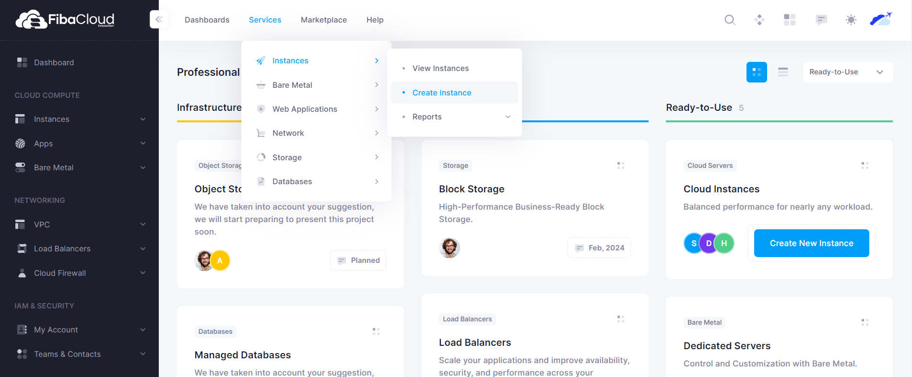This screenshot has height=377, width=912.
Task: Open the Dedicated Servers card options icon
Action: (x=865, y=322)
